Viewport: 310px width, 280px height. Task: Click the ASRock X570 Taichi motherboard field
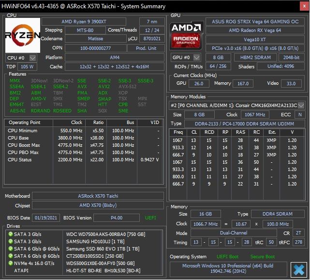coord(98,196)
